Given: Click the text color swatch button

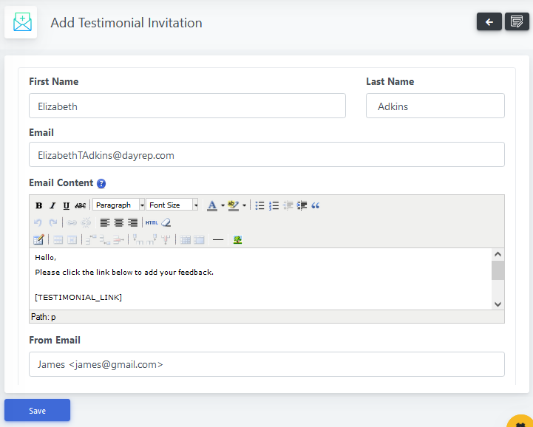Looking at the screenshot, I should pyautogui.click(x=212, y=205).
